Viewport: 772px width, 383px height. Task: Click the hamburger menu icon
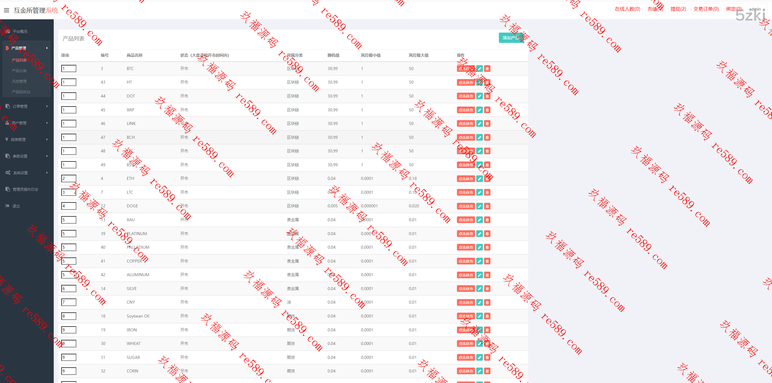click(6, 10)
